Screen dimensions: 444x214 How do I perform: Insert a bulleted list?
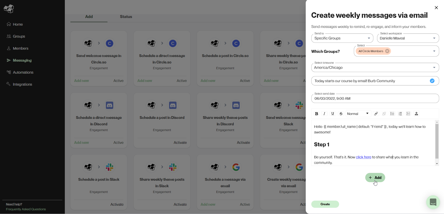pyautogui.click(x=392, y=114)
